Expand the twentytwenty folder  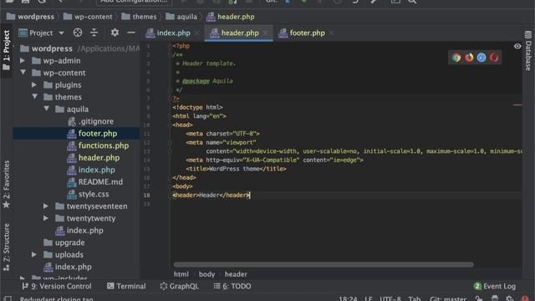coord(46,218)
